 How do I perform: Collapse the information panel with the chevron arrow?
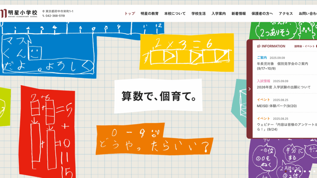(250, 89)
